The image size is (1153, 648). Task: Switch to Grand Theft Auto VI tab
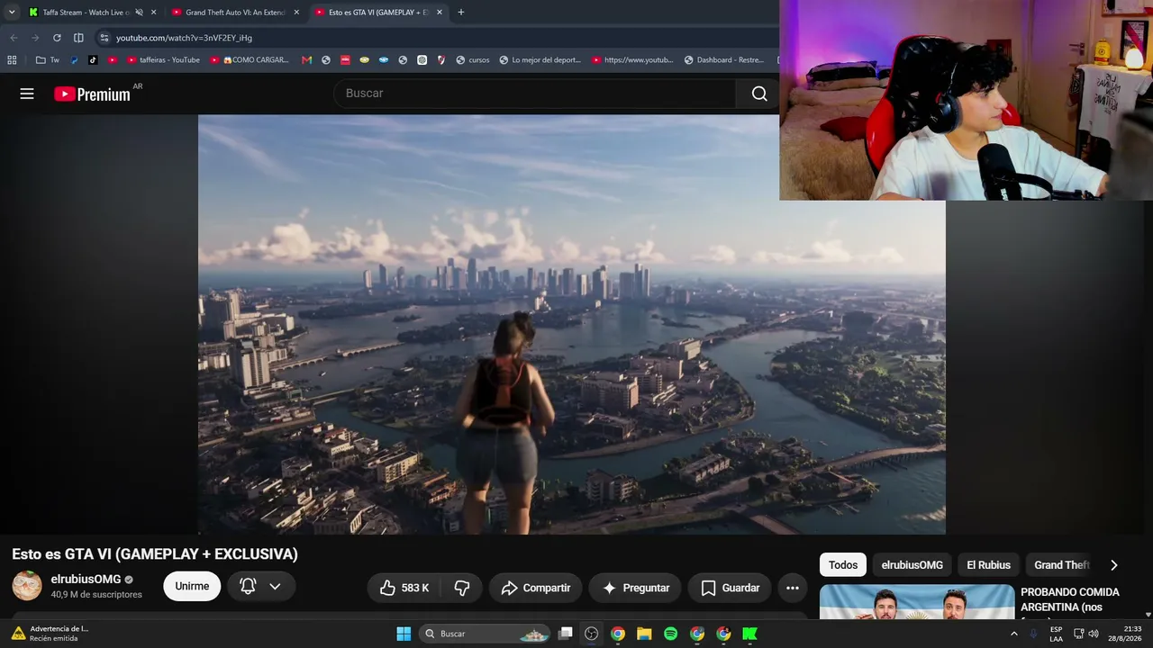pyautogui.click(x=234, y=13)
